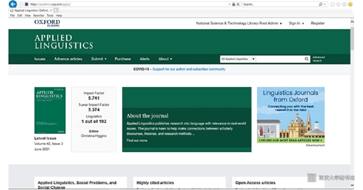Click the Register link
363x190 pixels.
coord(318,23)
